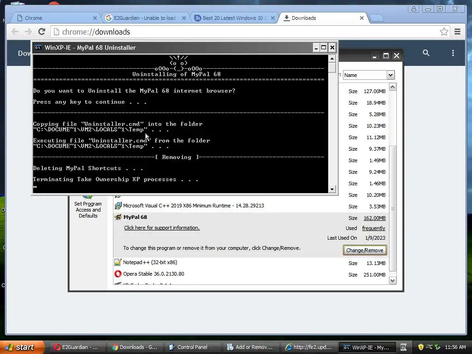Image resolution: width=472 pixels, height=354 pixels.
Task: Click the 'frequently' used link
Action: coord(373,228)
